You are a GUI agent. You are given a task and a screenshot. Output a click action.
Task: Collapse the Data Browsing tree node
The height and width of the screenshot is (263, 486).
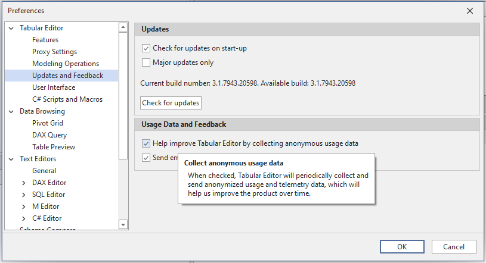pyautogui.click(x=11, y=111)
